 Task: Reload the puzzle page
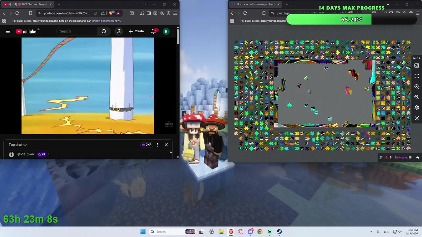click(245, 13)
